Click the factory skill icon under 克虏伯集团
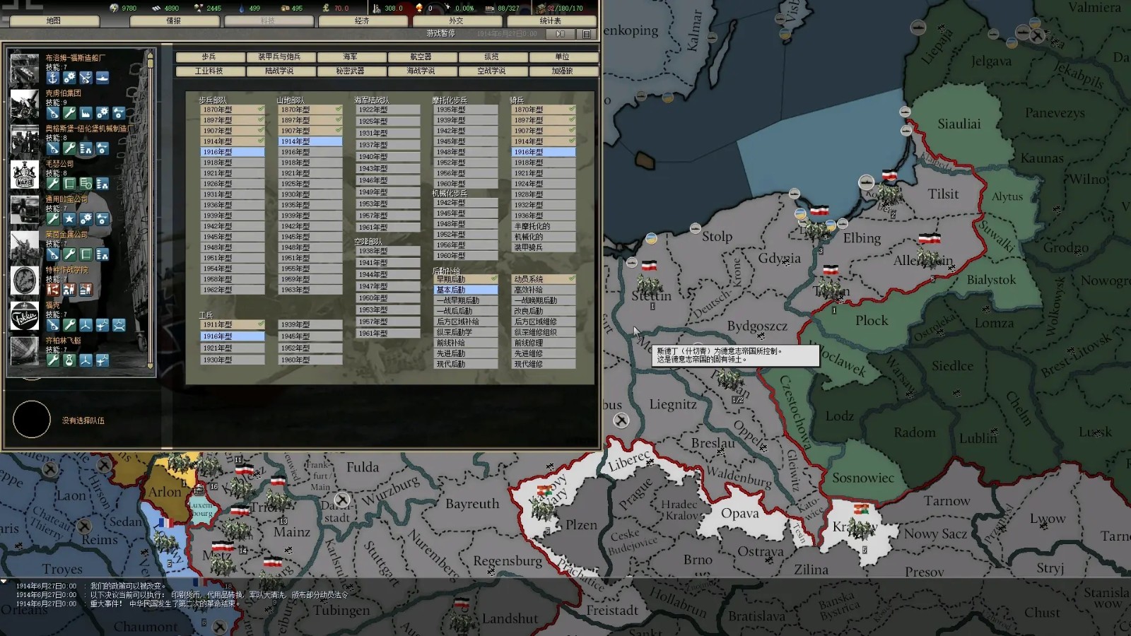The height and width of the screenshot is (636, 1131). tap(86, 113)
